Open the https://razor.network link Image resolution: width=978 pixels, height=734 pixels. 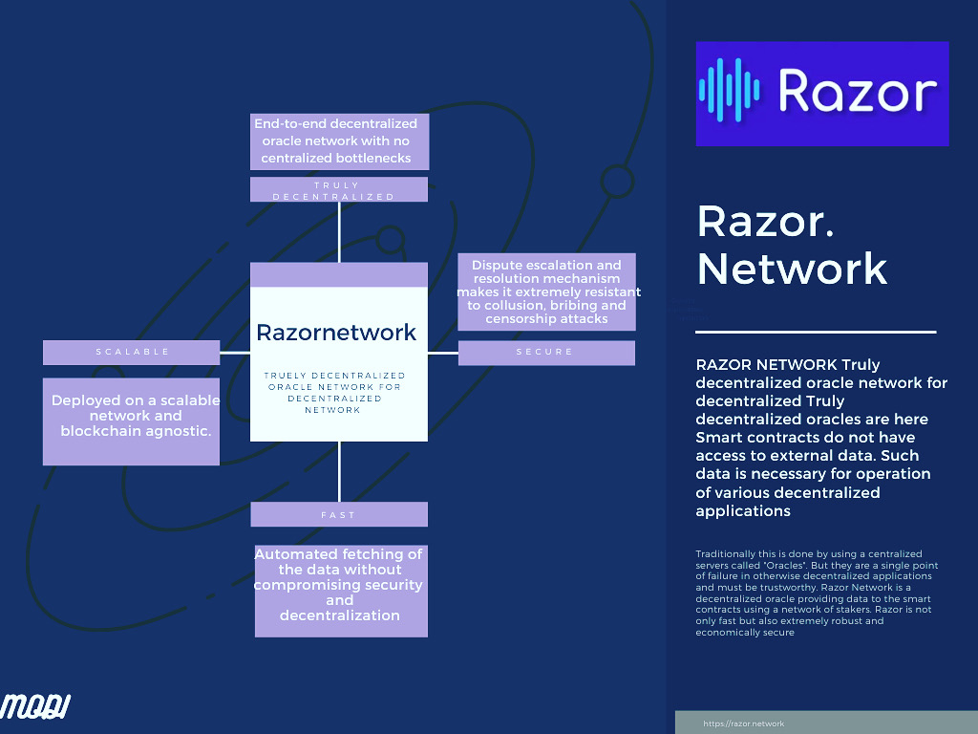pyautogui.click(x=743, y=724)
